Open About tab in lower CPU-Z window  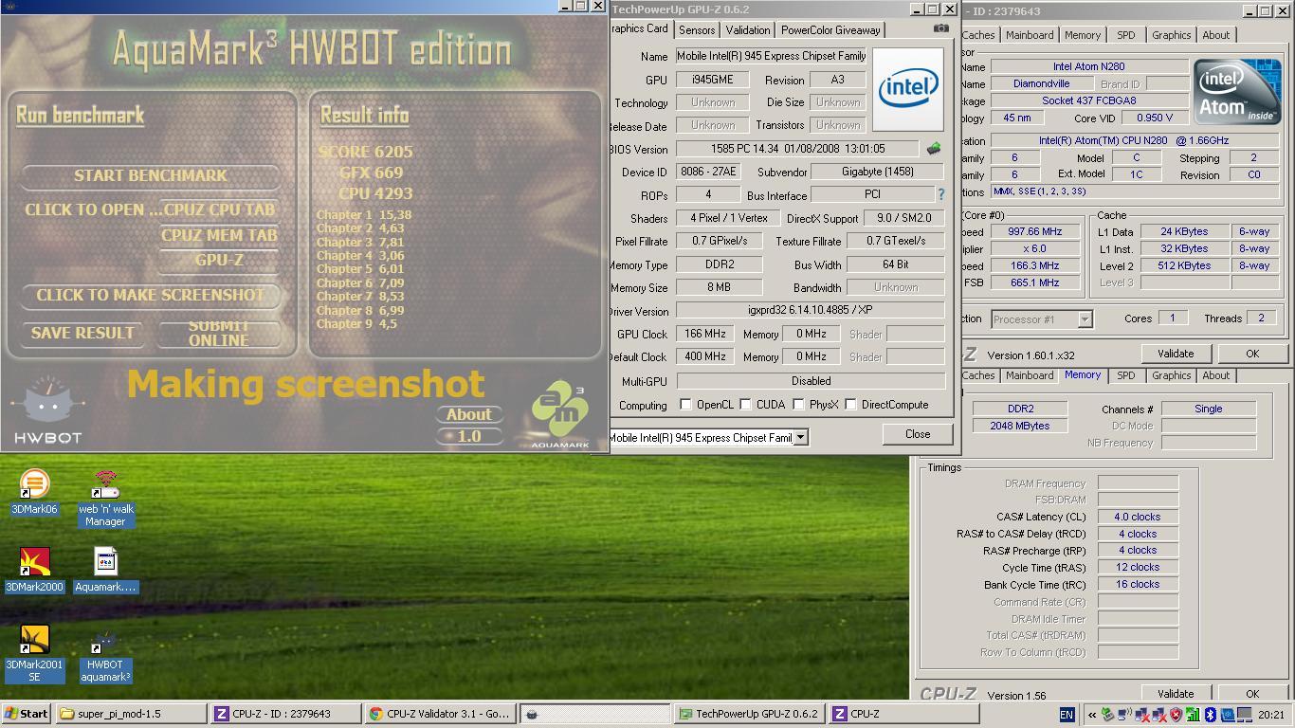(1215, 375)
